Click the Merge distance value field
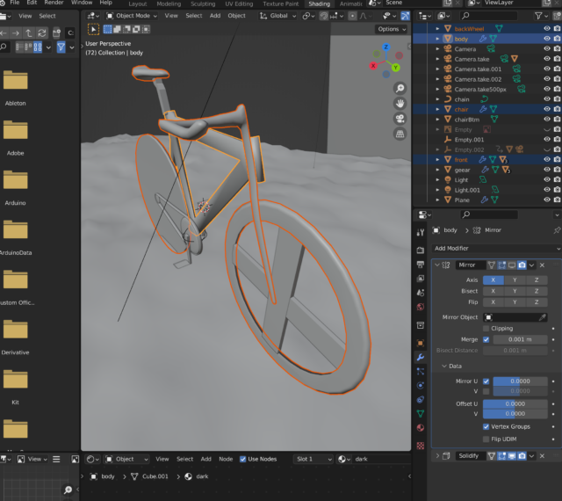The width and height of the screenshot is (562, 501). coord(520,339)
